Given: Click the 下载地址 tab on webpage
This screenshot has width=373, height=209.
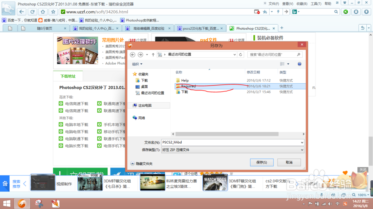Looking at the screenshot, I should tap(68, 76).
